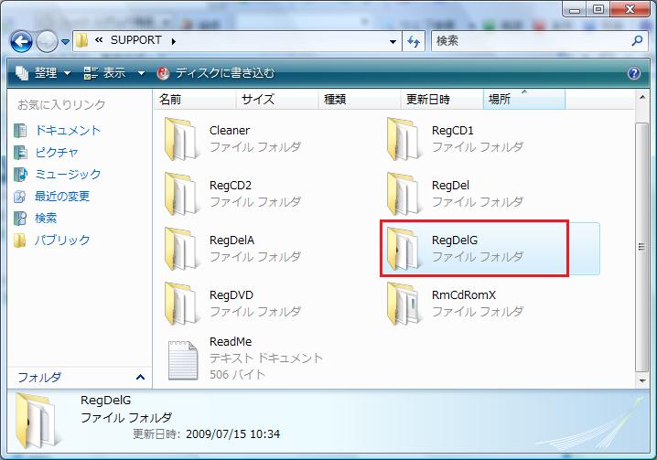Click the ReadMe file name
Screen dimensions: 657x460
[231, 341]
